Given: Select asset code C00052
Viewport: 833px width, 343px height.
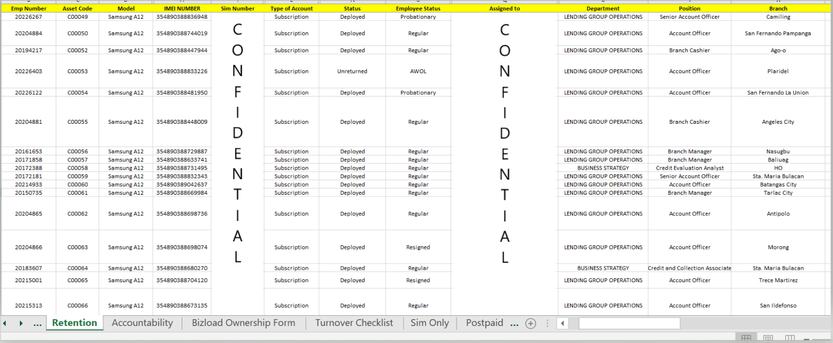Looking at the screenshot, I should click(77, 51).
